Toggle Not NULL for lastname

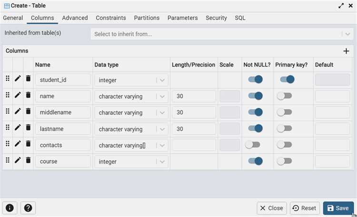pos(255,128)
